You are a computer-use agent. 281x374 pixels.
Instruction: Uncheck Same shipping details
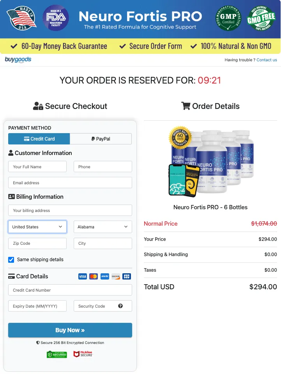click(x=11, y=260)
